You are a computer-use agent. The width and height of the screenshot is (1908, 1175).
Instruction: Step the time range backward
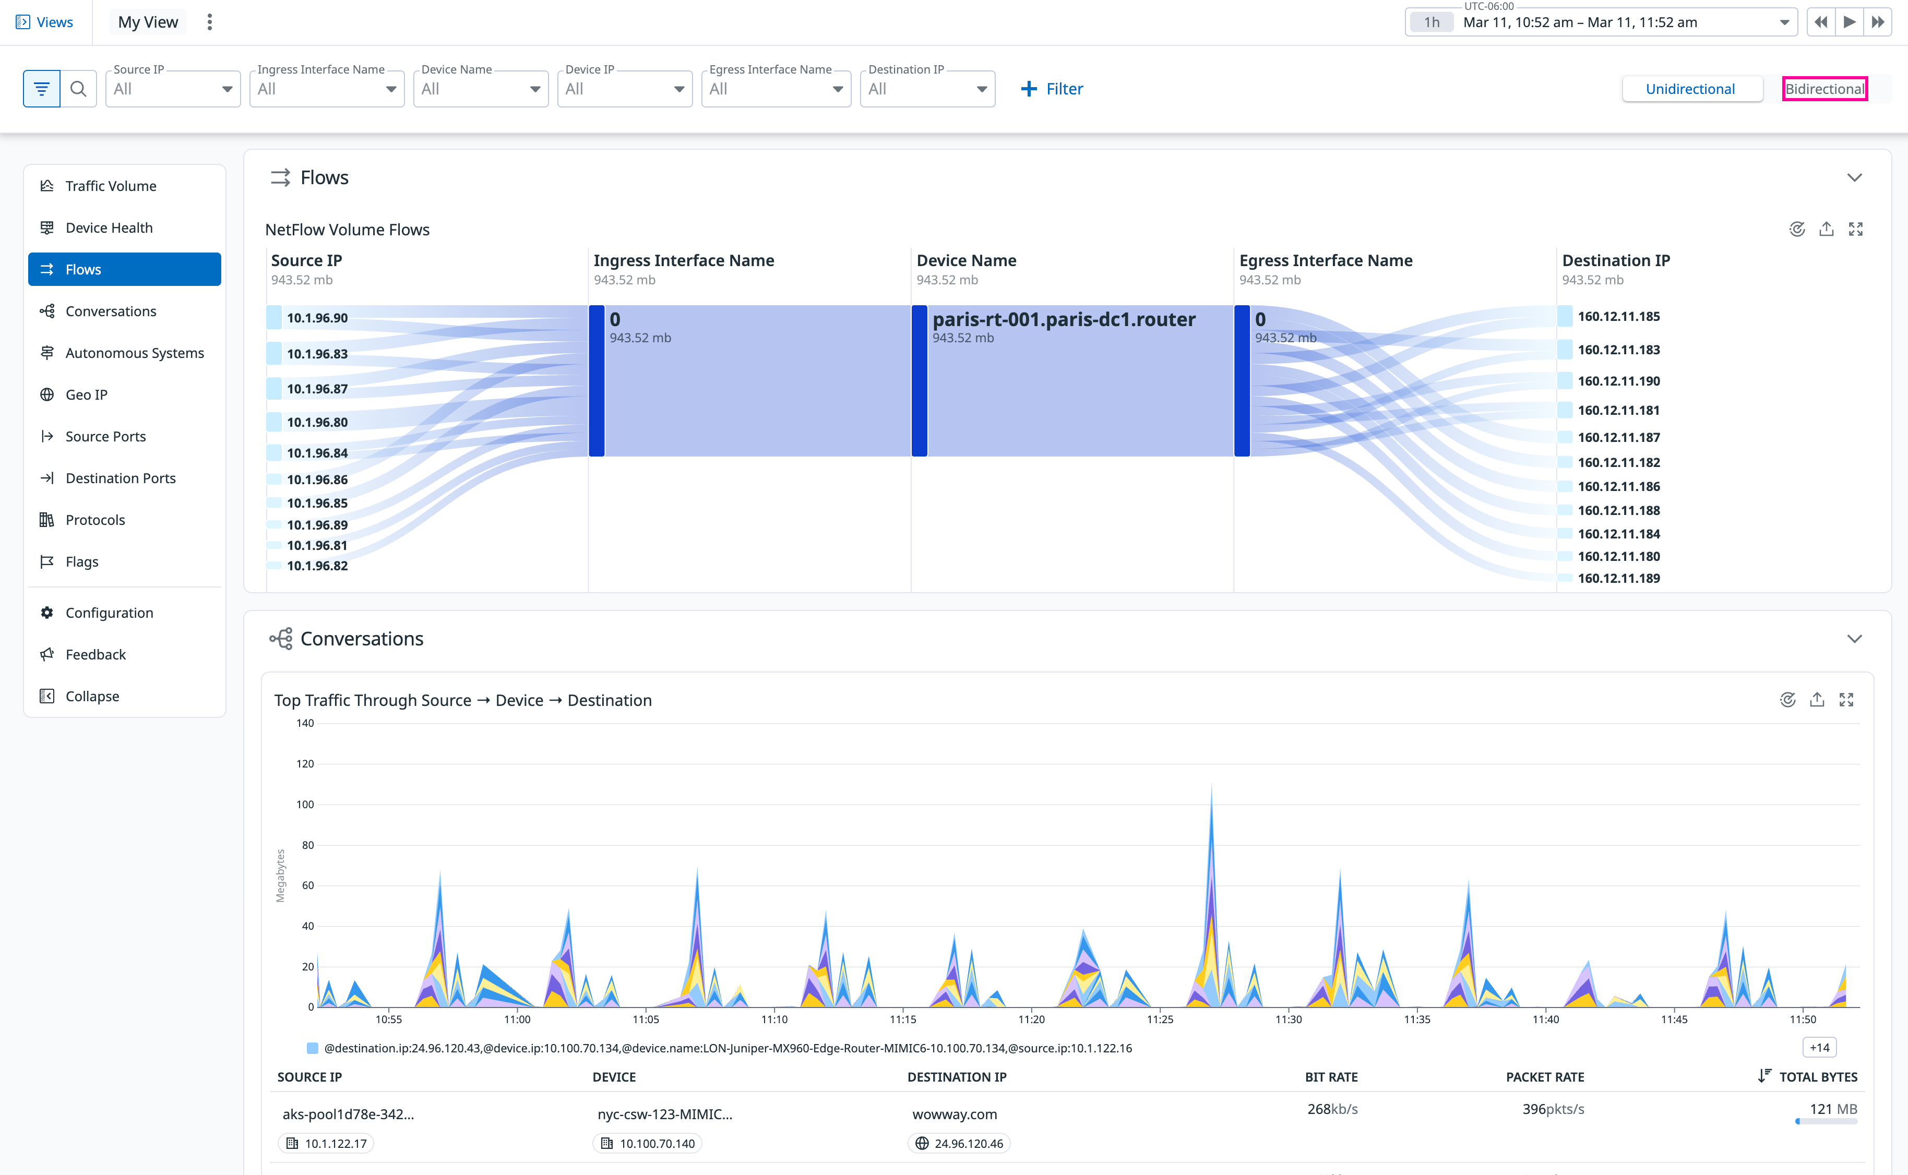point(1820,22)
